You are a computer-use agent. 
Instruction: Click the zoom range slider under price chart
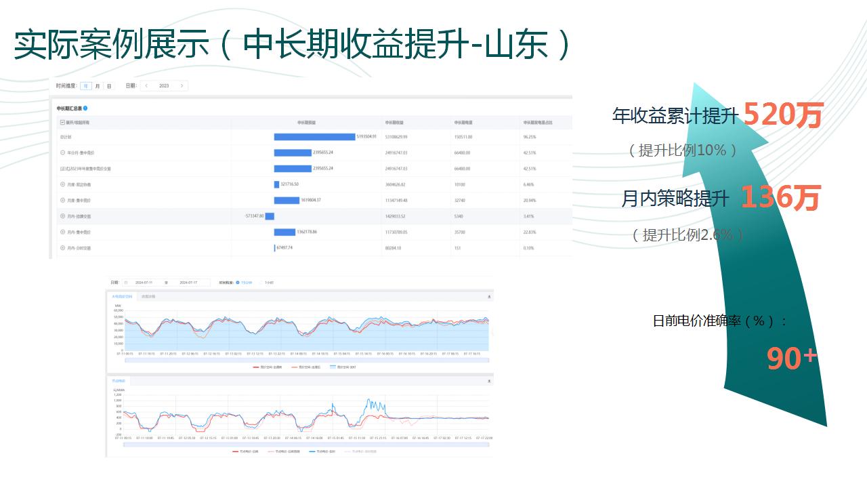[305, 443]
